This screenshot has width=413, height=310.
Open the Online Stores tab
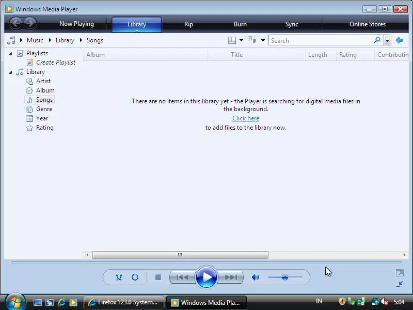pyautogui.click(x=368, y=24)
